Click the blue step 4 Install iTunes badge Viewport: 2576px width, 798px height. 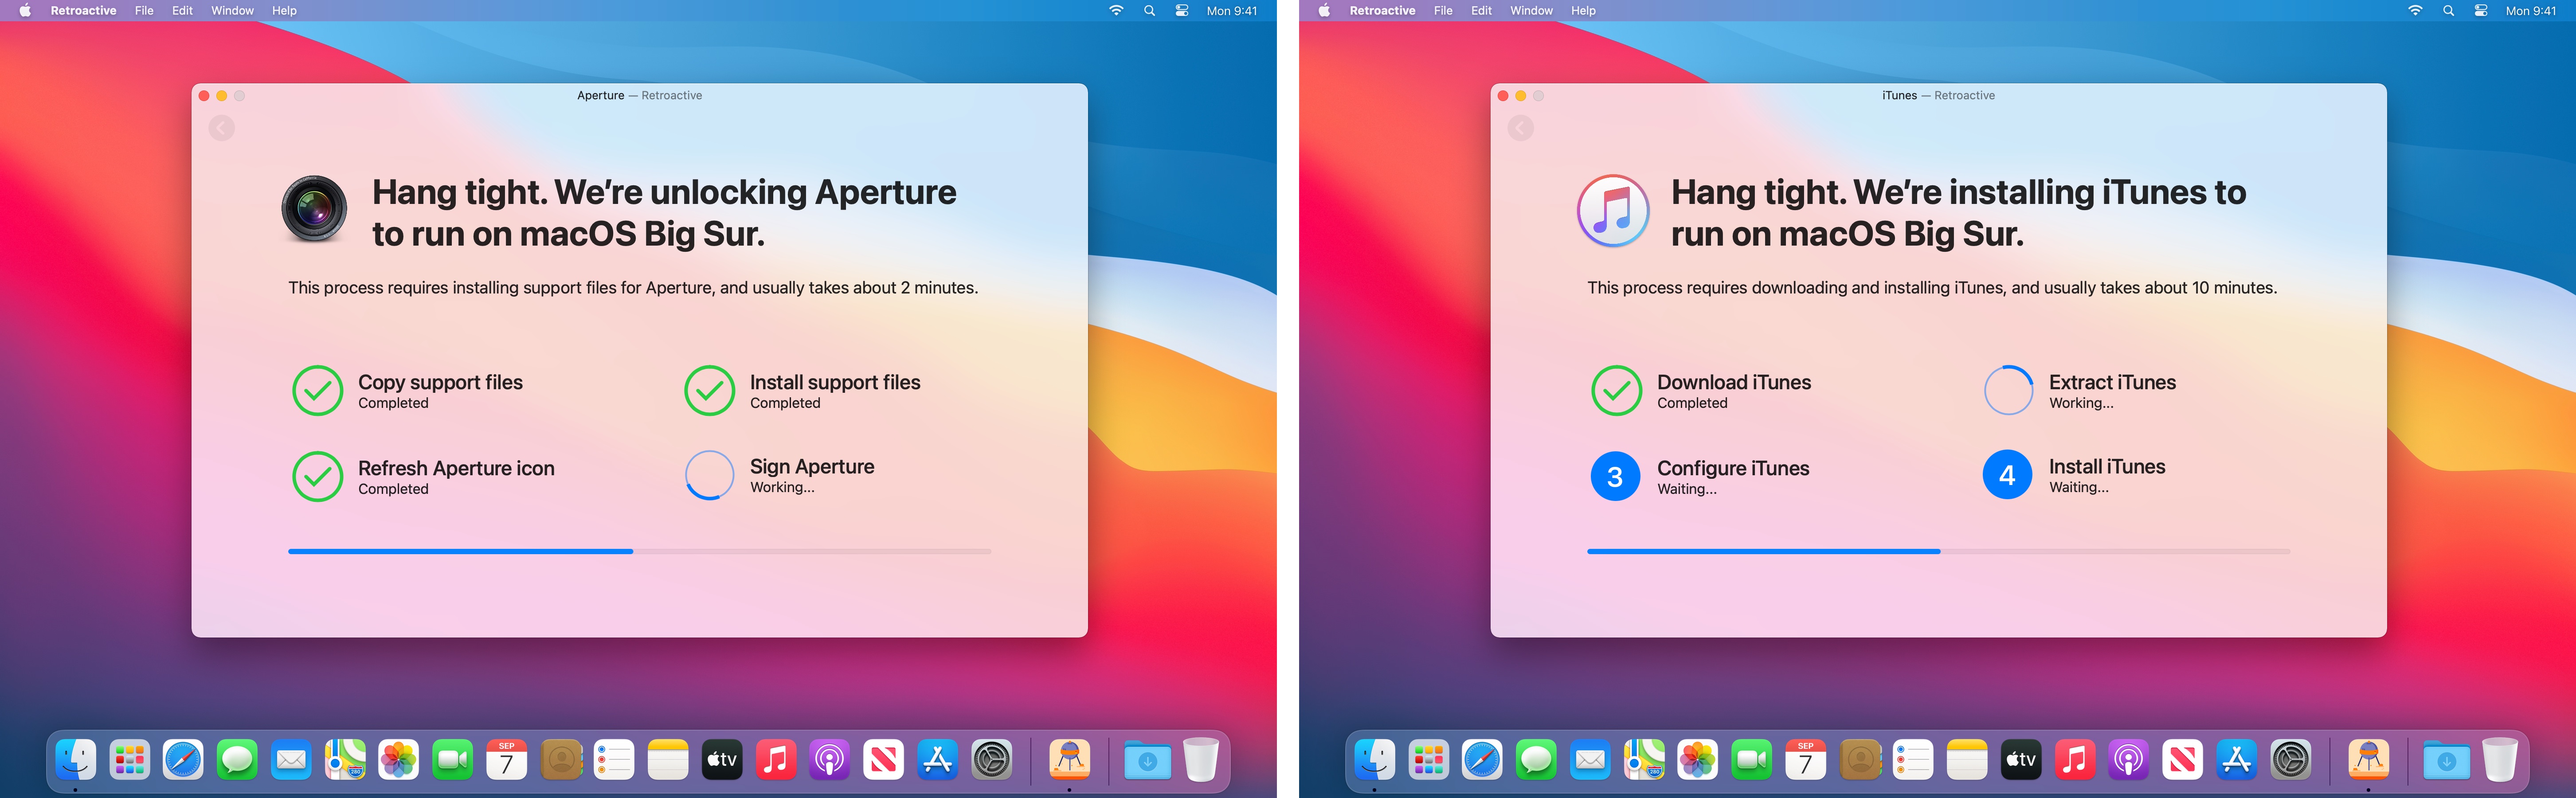pos(2007,475)
